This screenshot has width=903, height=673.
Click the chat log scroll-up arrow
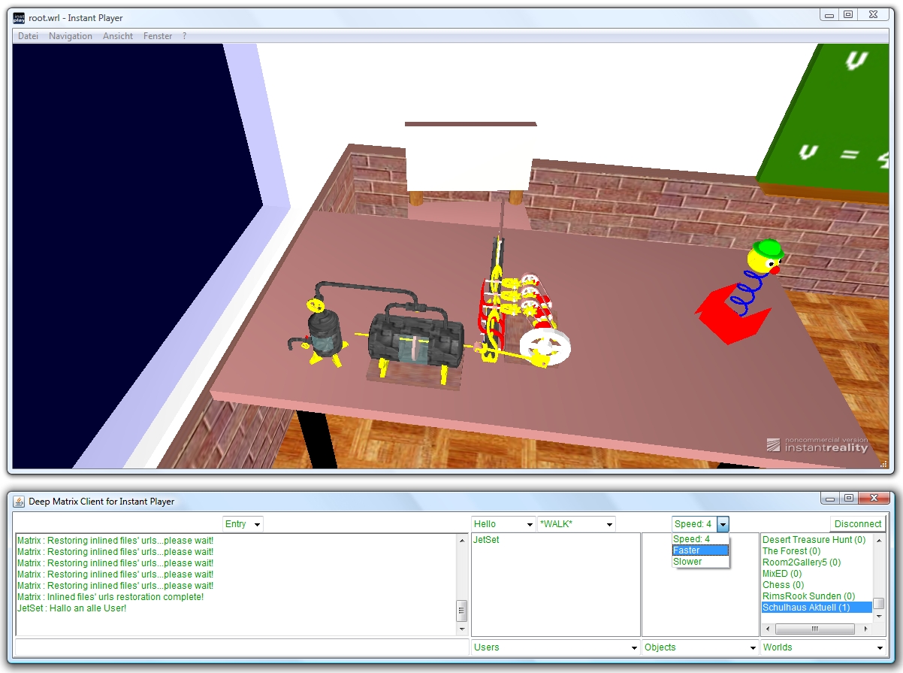462,540
